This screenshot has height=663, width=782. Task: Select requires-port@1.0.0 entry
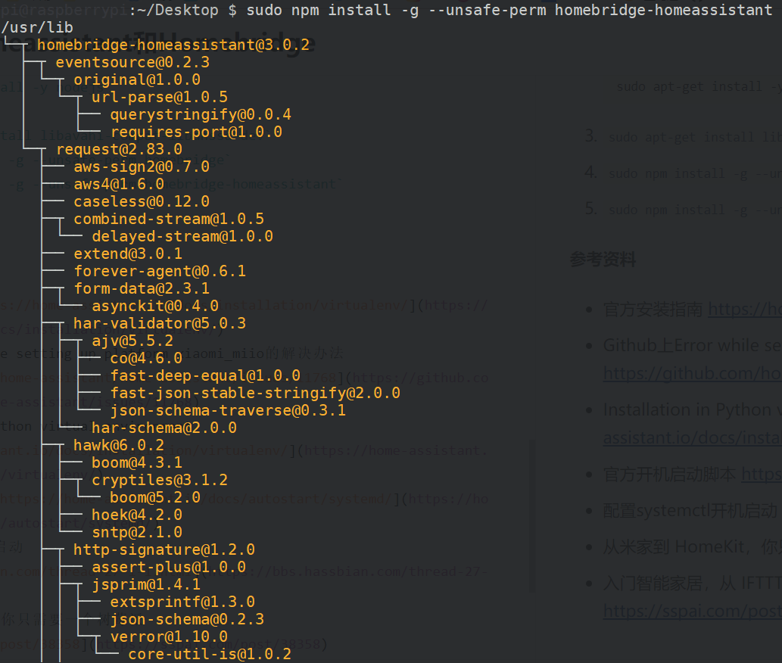[x=196, y=132]
